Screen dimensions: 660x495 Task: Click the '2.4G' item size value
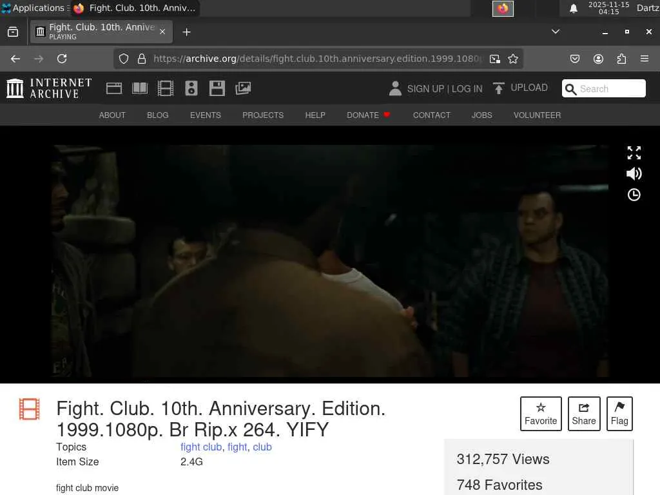(191, 461)
